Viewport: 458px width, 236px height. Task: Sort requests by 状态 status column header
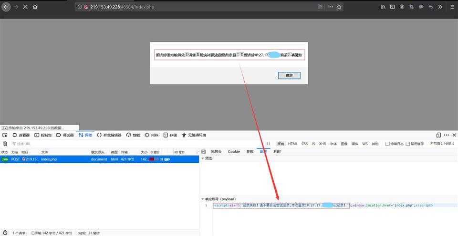click(4, 152)
